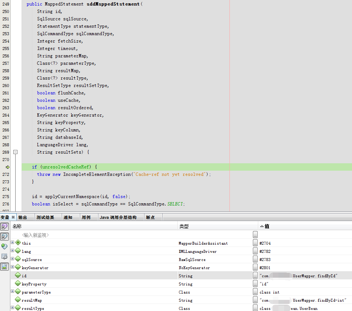Open value editor button for this row
The width and height of the screenshot is (352, 311).
point(255,243)
